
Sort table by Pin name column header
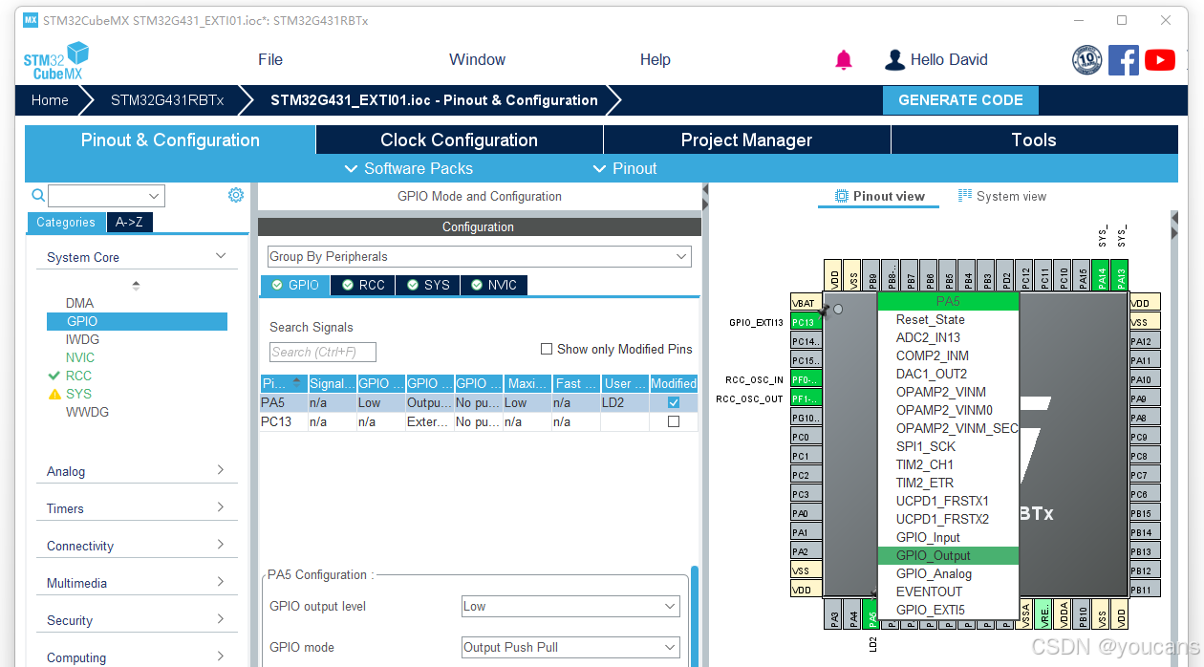coord(283,383)
